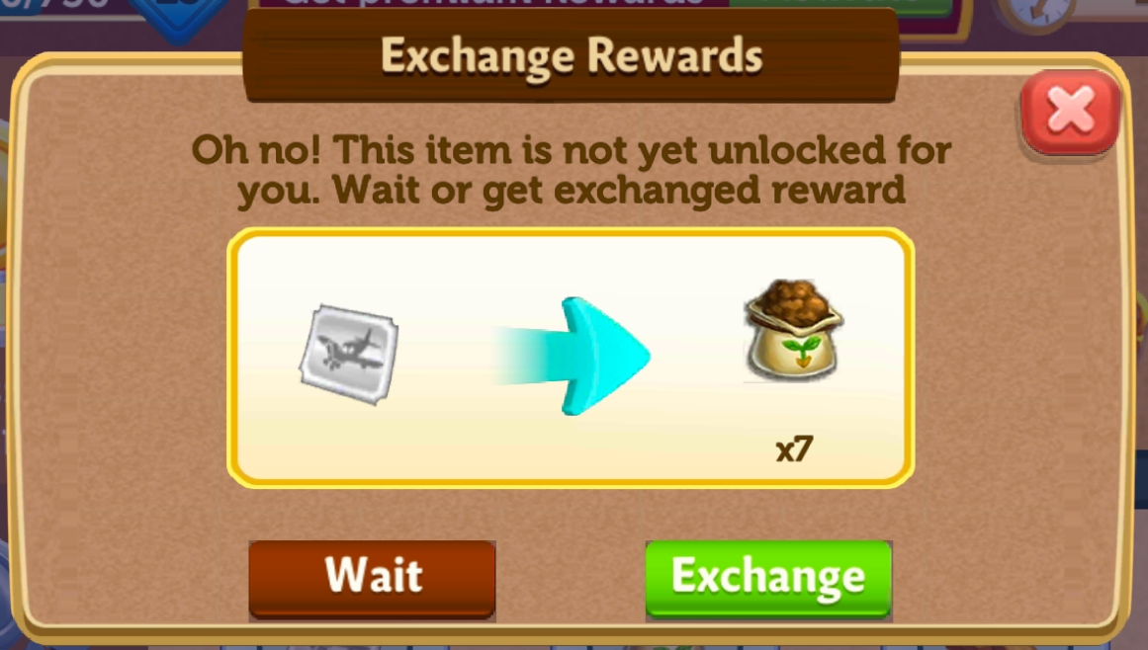Click the green button beside premium banner

pos(839,6)
